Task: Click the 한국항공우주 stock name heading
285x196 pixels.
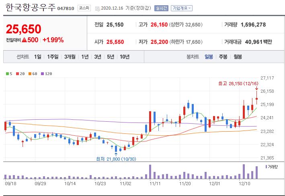Action: click(31, 8)
